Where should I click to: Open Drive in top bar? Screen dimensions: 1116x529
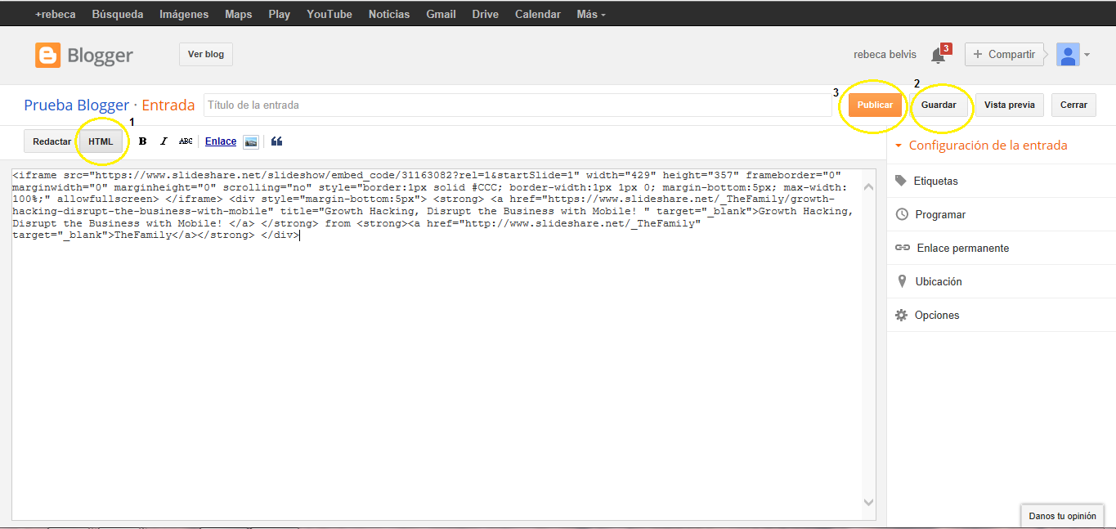[486, 14]
